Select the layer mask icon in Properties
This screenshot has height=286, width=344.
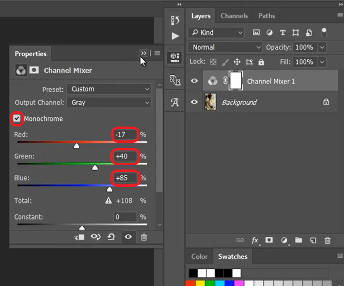34,70
